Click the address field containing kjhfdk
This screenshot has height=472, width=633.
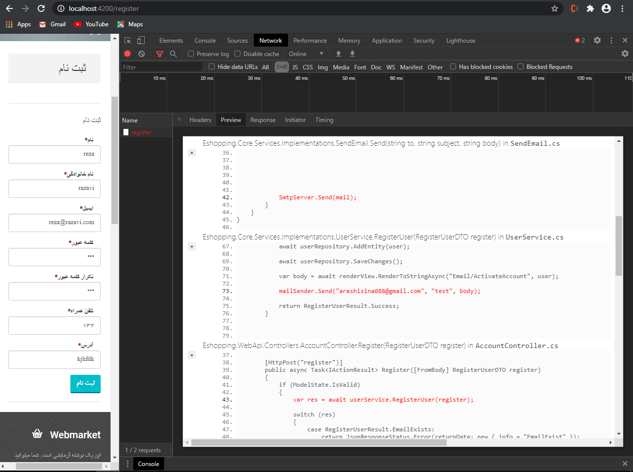pos(55,359)
